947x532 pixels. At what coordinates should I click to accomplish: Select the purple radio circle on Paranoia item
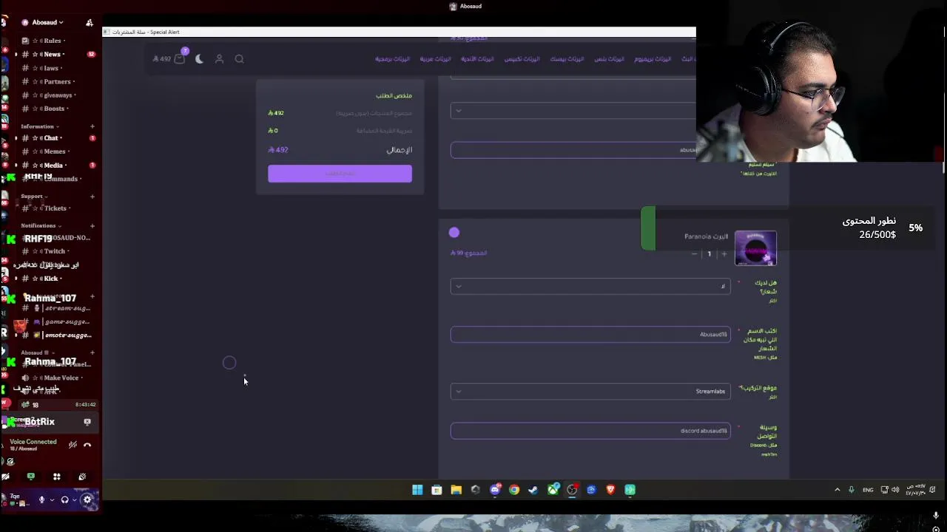[454, 233]
